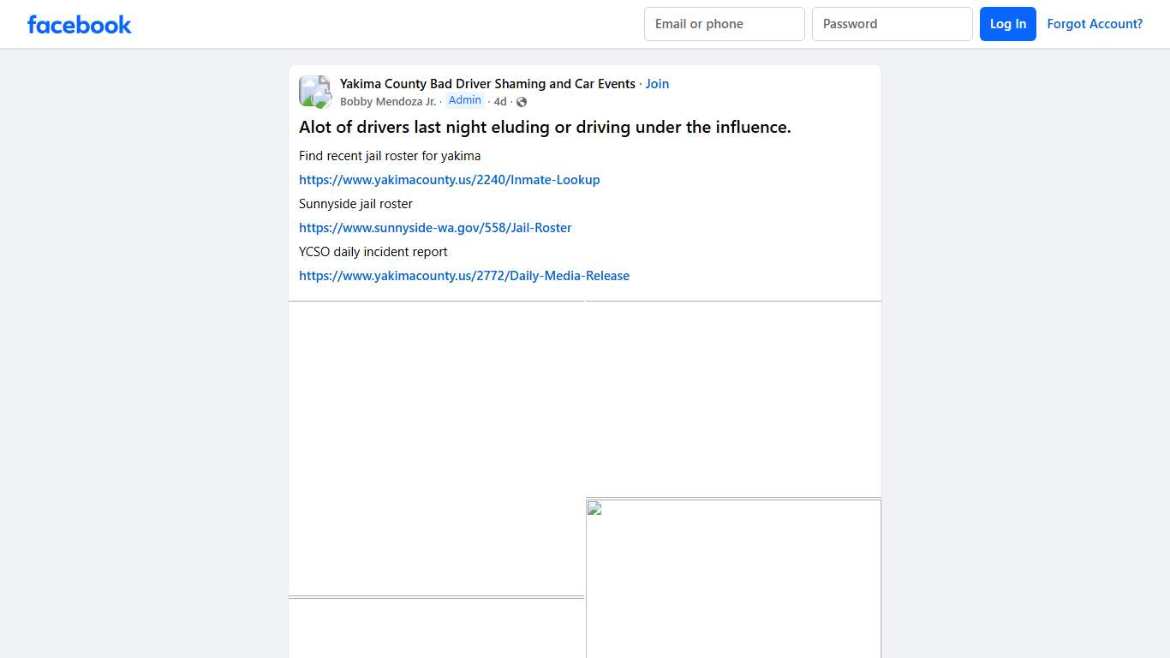Open the Sunnyside Jail-Roster link
The width and height of the screenshot is (1170, 658).
click(435, 228)
